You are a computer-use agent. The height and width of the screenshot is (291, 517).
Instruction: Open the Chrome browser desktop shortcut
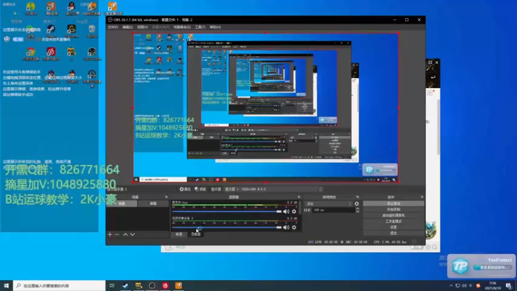click(x=30, y=54)
